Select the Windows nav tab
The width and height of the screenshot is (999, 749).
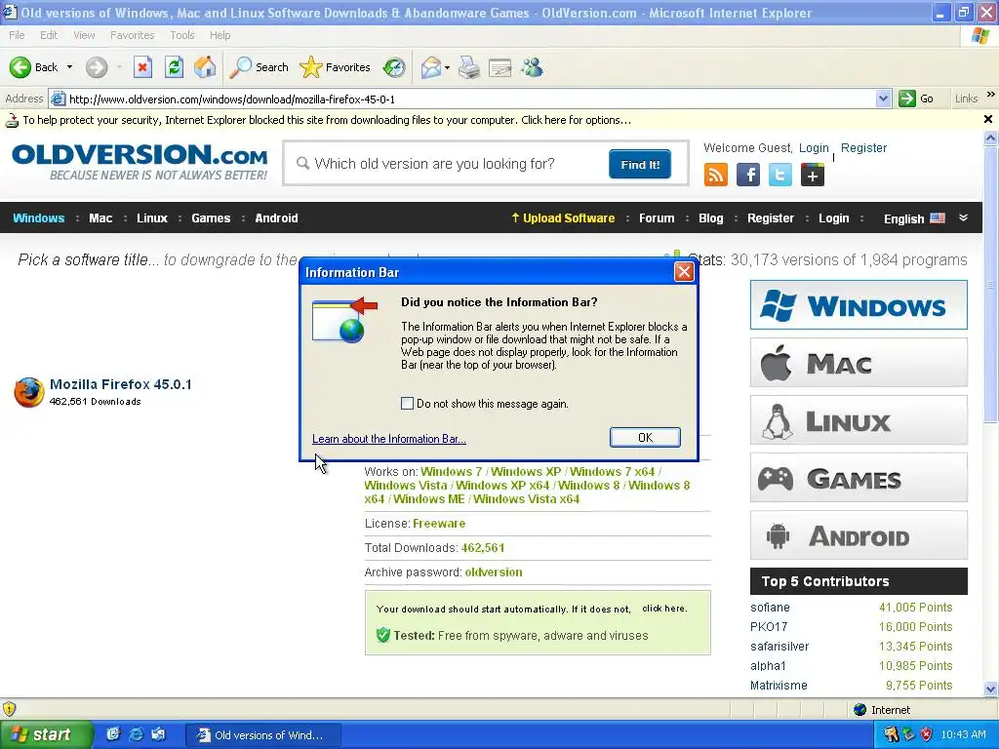pyautogui.click(x=39, y=217)
